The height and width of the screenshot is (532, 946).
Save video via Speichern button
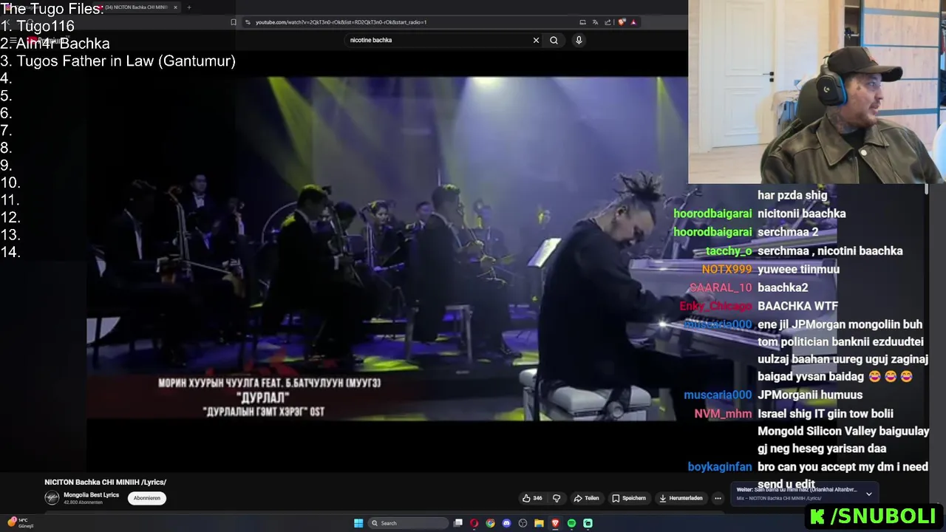point(629,498)
